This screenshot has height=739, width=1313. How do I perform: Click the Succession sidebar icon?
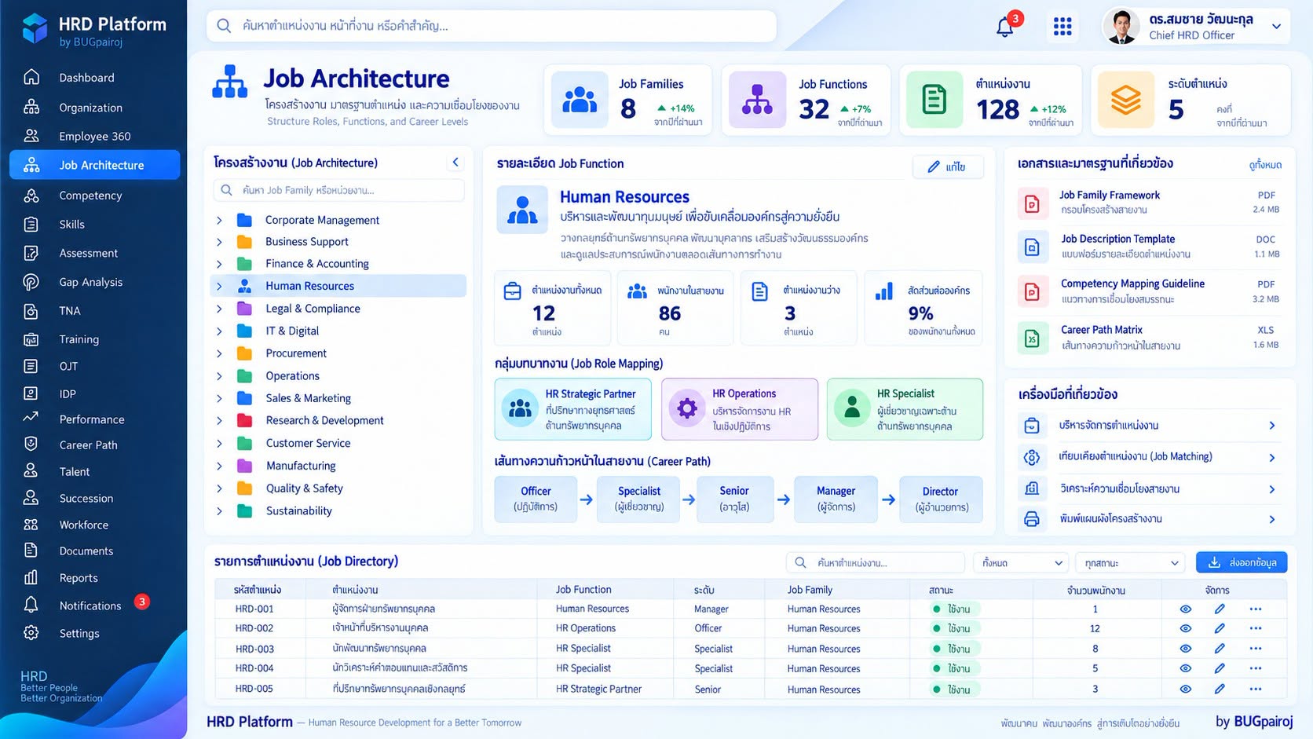(x=31, y=498)
